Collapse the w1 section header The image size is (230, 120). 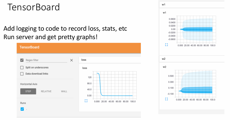[192, 4]
